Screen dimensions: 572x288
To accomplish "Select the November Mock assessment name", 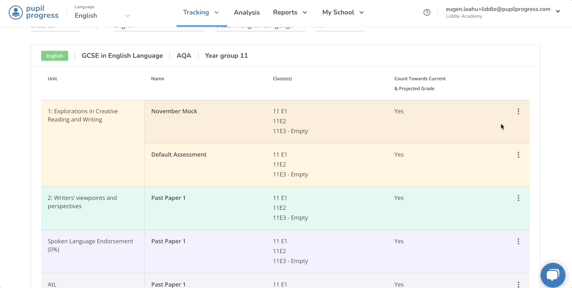I will pyautogui.click(x=174, y=111).
